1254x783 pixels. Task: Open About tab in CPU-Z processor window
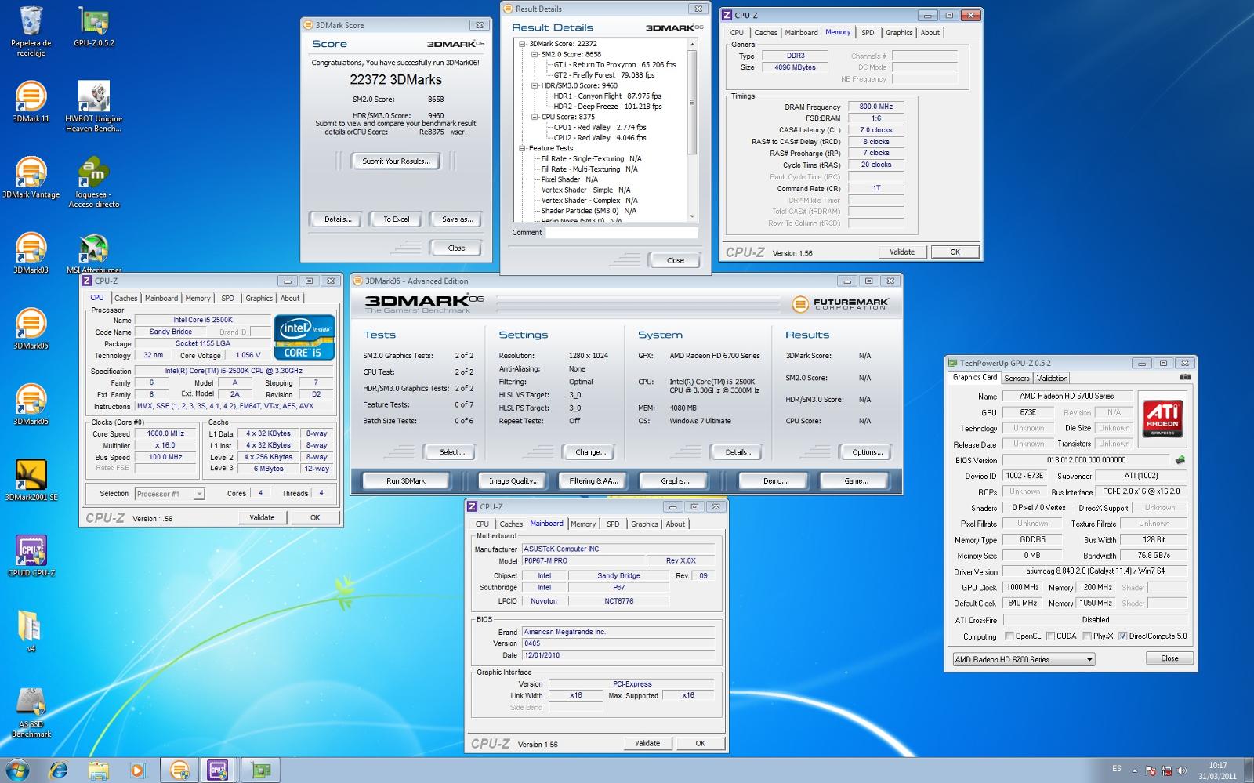click(290, 299)
